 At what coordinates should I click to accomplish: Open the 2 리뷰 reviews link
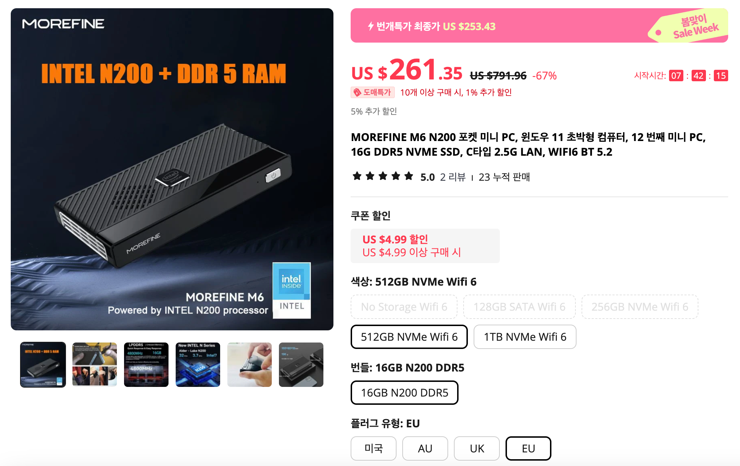[452, 177]
